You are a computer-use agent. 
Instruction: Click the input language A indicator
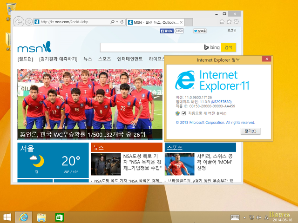click(266, 217)
